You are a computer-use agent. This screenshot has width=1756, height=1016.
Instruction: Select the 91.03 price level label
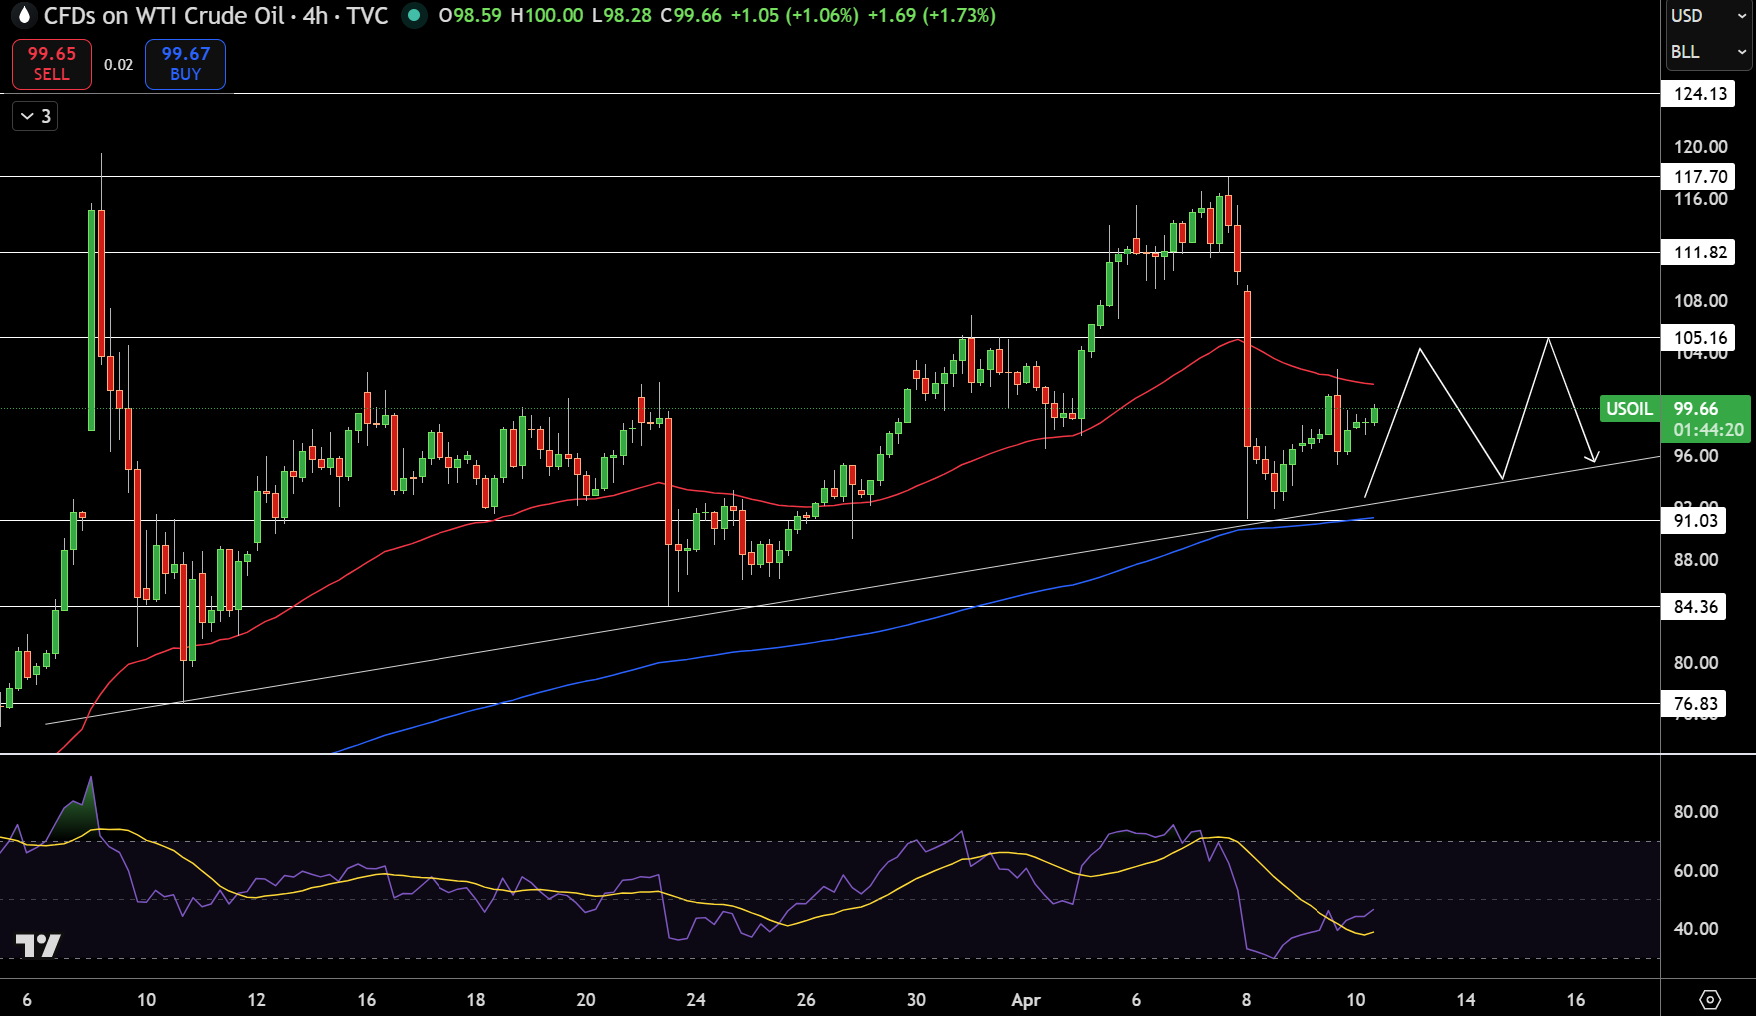1695,520
